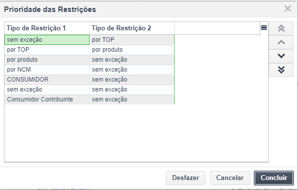
Task: Close the Prioridade das Restrições dialog
Action: (x=288, y=8)
